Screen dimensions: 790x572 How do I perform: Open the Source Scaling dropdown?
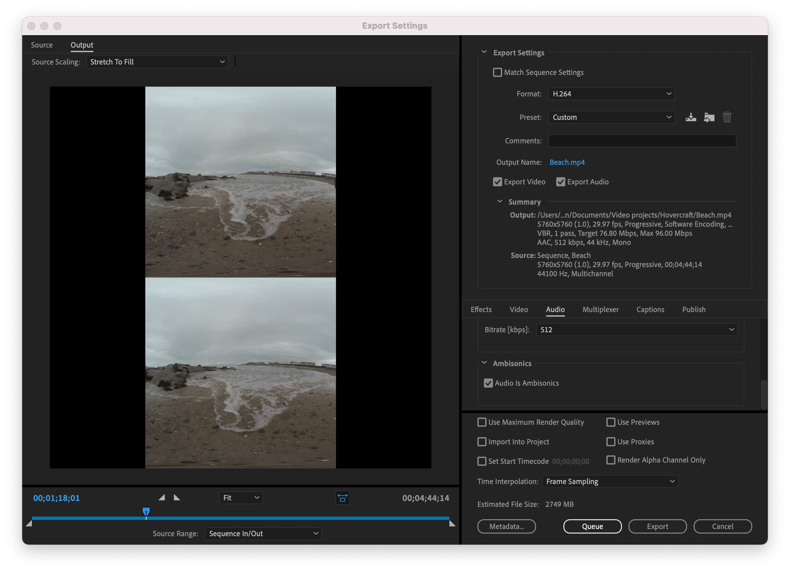tap(157, 62)
